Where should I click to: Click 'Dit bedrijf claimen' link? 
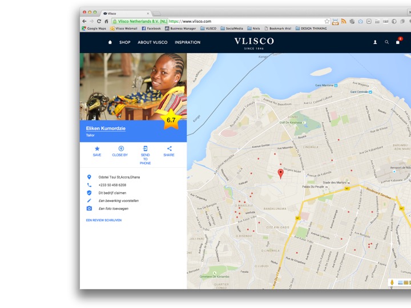112,193
